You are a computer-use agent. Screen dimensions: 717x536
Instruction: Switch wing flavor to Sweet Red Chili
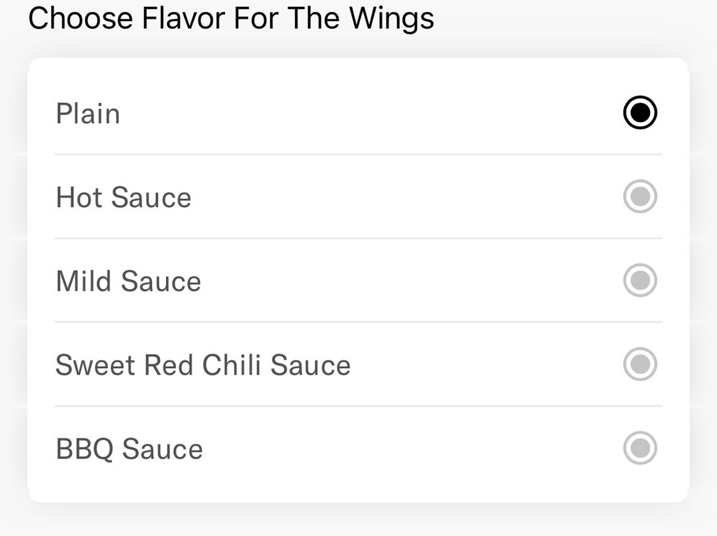[x=640, y=364]
